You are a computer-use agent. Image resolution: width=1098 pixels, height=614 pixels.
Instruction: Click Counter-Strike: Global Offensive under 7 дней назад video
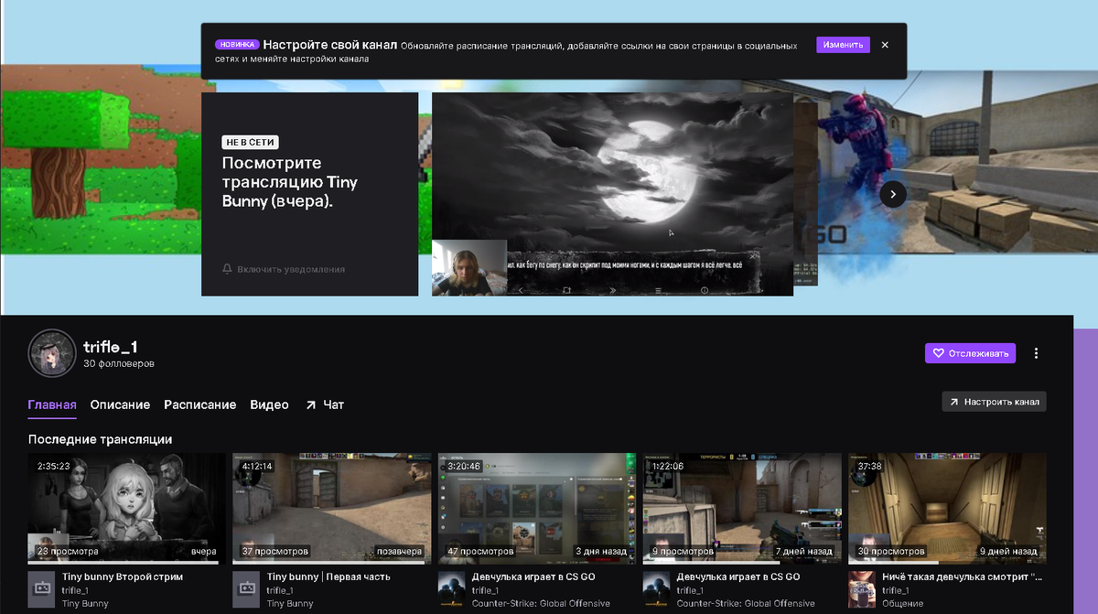[746, 604]
